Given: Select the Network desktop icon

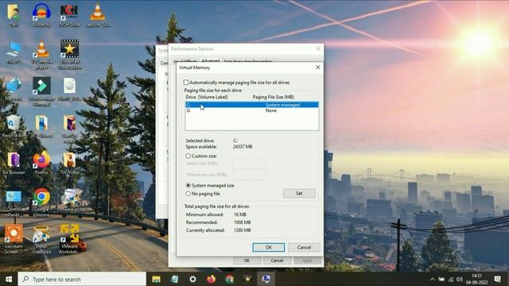Looking at the screenshot, I should coord(14,90).
